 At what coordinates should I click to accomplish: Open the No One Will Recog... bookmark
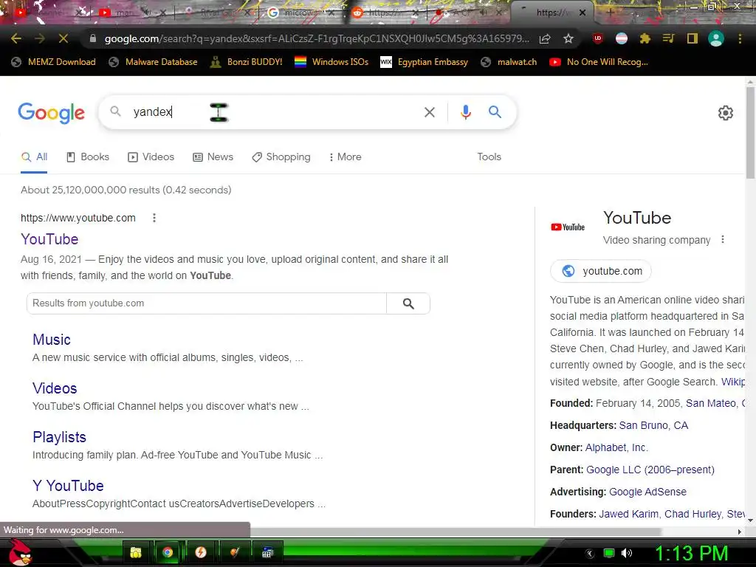599,62
